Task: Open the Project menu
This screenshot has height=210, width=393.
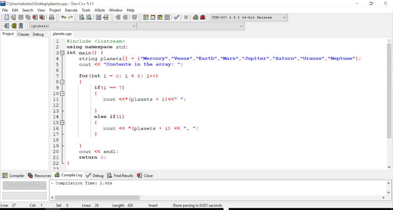Action: point(55,10)
